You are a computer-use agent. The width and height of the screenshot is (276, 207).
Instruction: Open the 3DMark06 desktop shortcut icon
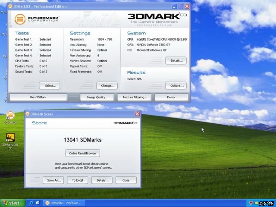[x=10, y=117]
